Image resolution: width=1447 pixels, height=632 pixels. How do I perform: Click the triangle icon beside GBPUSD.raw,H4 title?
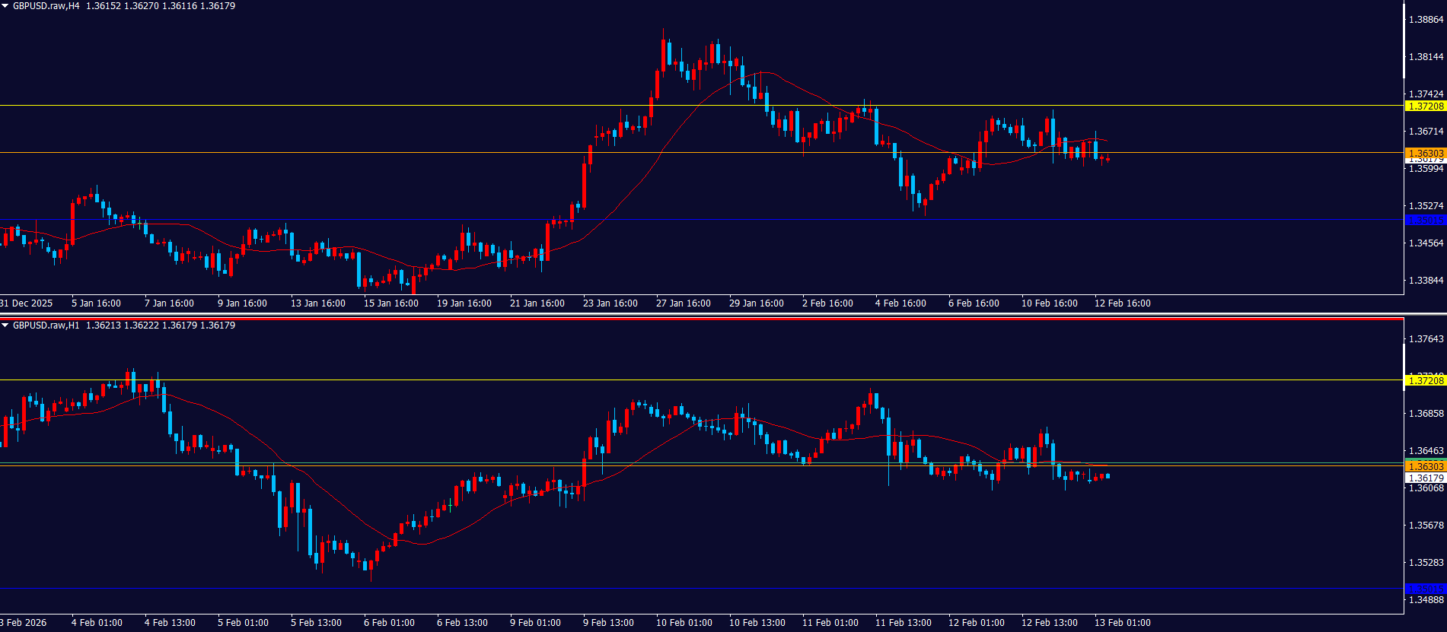5,6
